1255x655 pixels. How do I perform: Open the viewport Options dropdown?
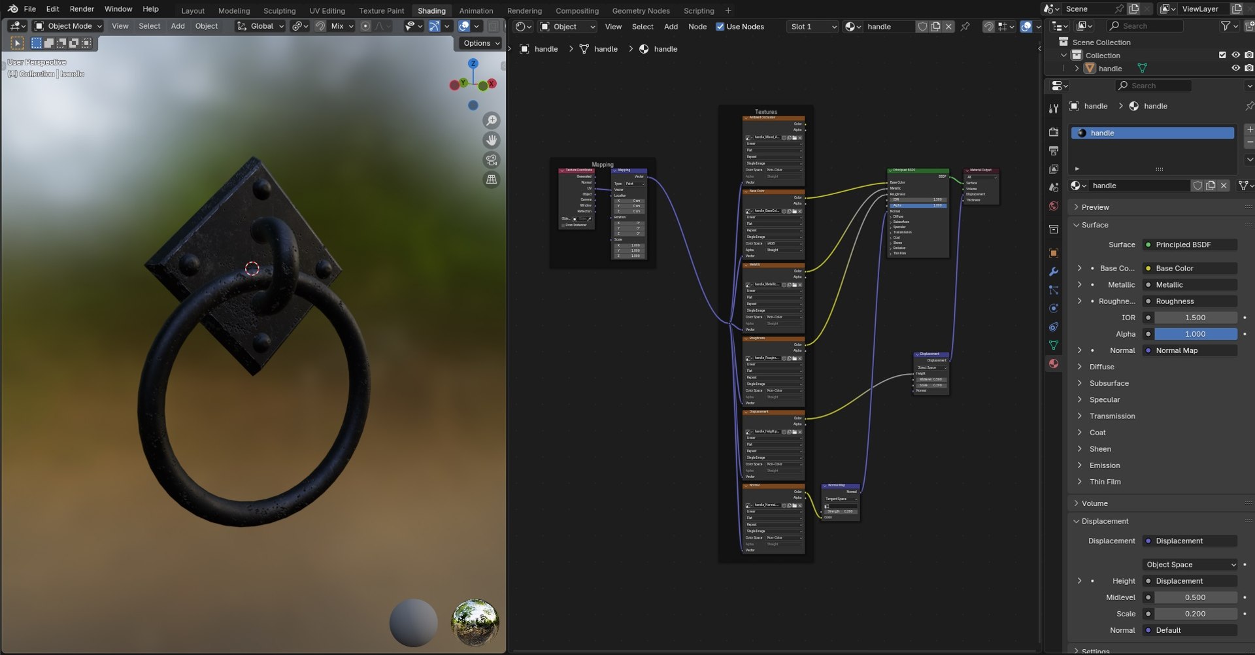click(x=480, y=43)
